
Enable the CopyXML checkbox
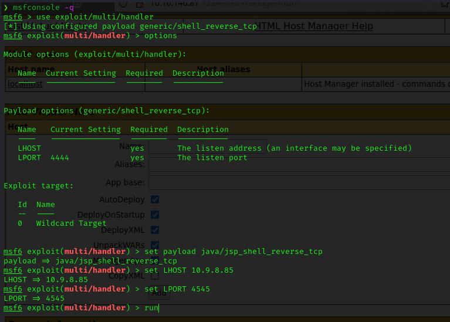[155, 276]
